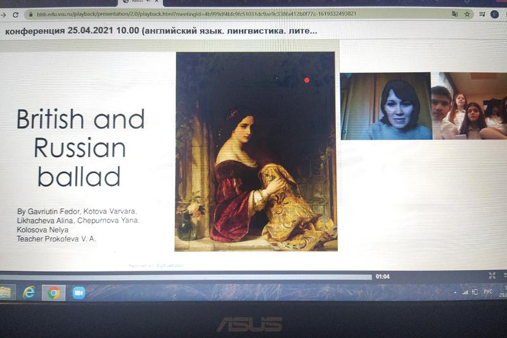
Task: Toggle fullscreen mode in the player
Action: point(492,275)
